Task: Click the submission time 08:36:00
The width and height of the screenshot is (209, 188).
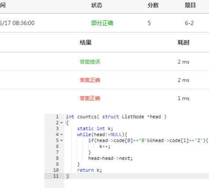Action: point(23,23)
